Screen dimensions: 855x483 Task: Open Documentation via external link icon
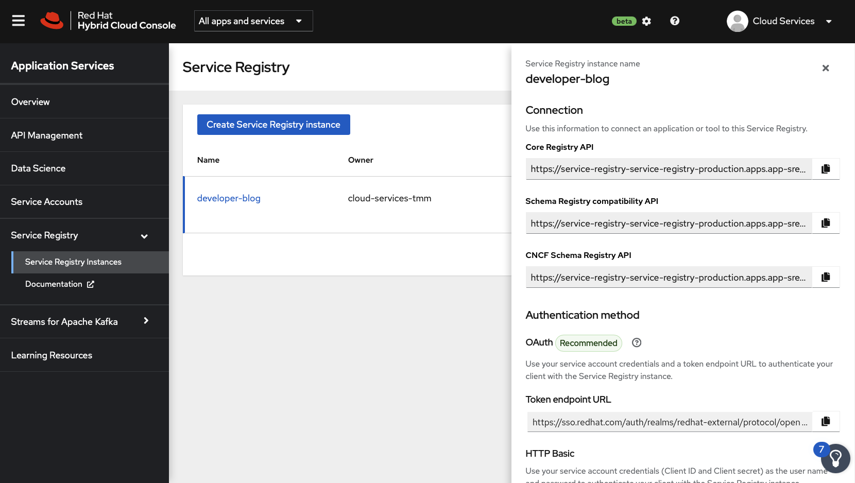click(91, 284)
